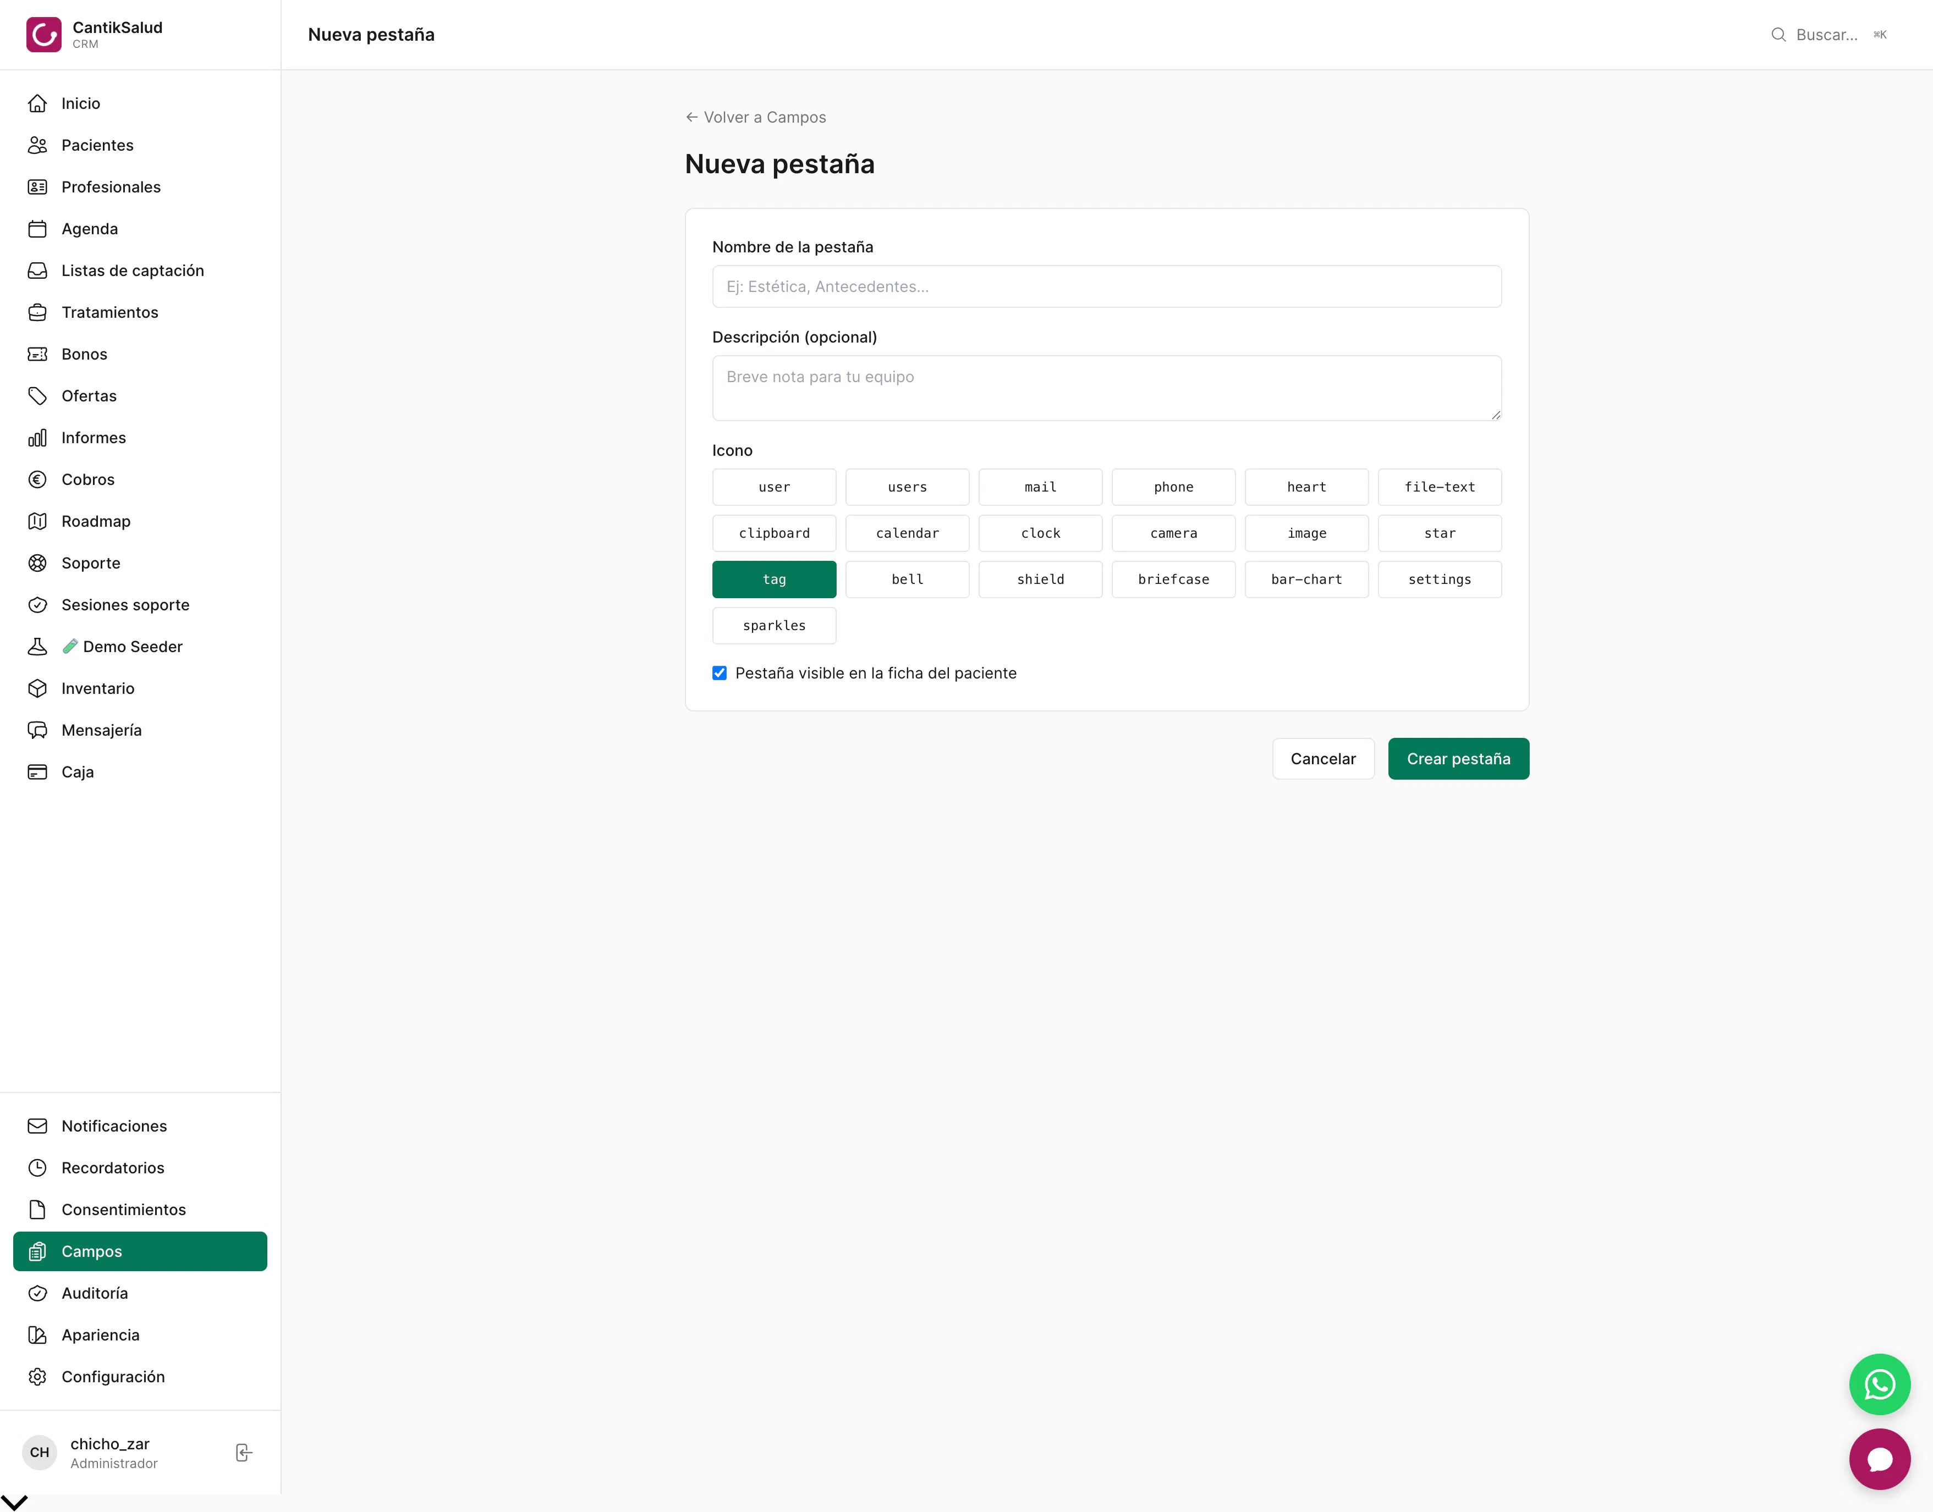1933x1512 pixels.
Task: Select the clipboard icon option
Action: click(x=774, y=533)
